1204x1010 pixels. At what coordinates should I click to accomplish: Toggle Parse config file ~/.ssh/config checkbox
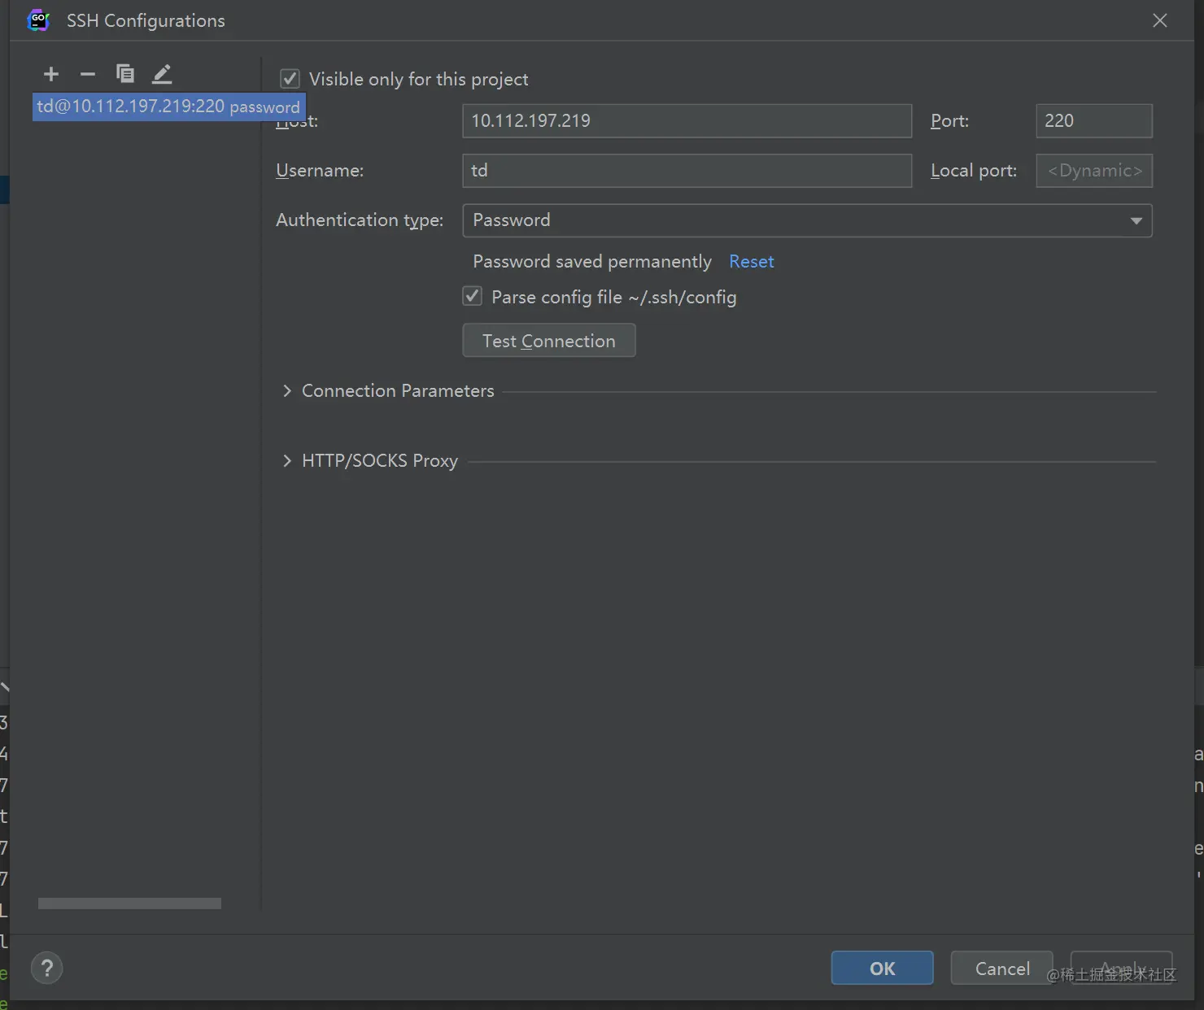(x=472, y=296)
